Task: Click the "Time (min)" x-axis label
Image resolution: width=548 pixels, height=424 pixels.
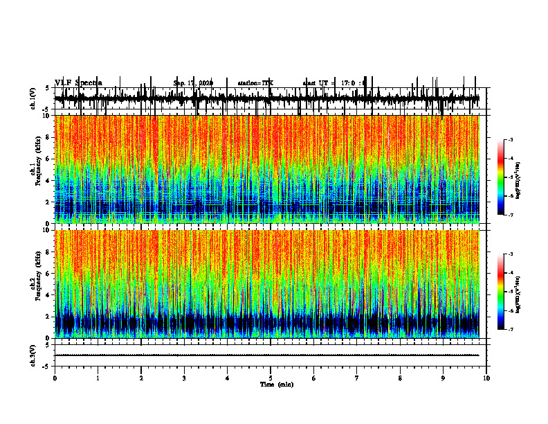Action: pyautogui.click(x=277, y=385)
